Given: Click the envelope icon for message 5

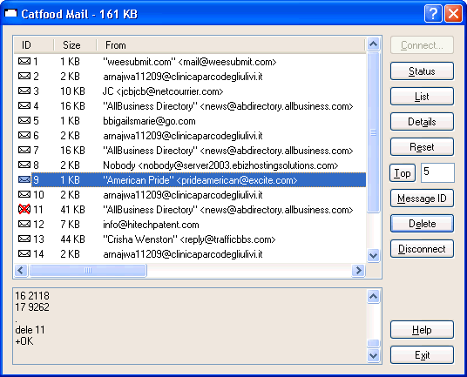Looking at the screenshot, I should point(24,121).
